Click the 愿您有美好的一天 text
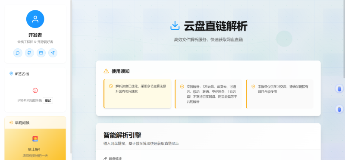This screenshot has height=160, width=345. coord(35,156)
